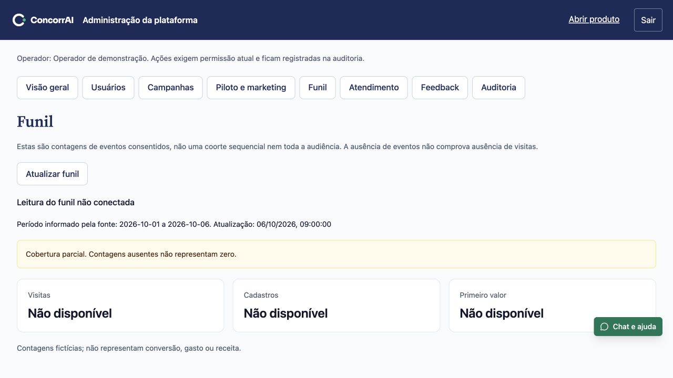Click the 'Contagens fictícias' footnote text
Viewport: 673px width, 378px height.
[x=129, y=348]
